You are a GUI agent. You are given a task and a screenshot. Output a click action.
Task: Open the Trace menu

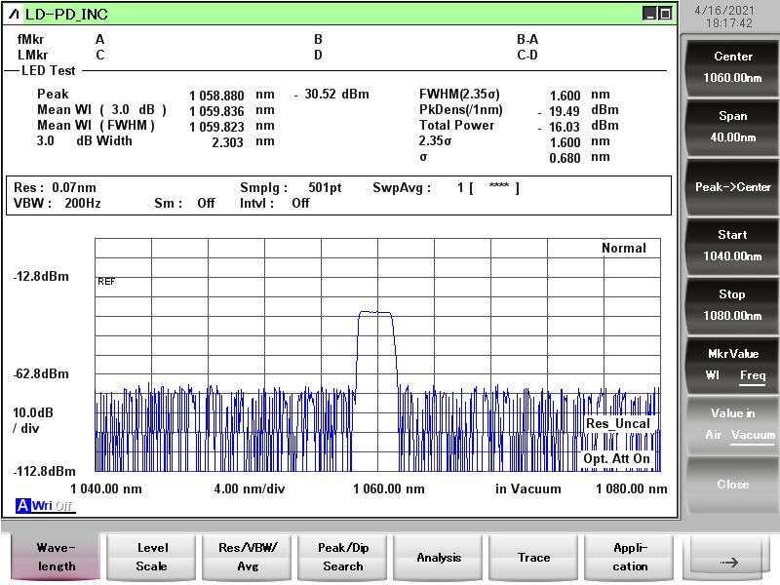533,557
